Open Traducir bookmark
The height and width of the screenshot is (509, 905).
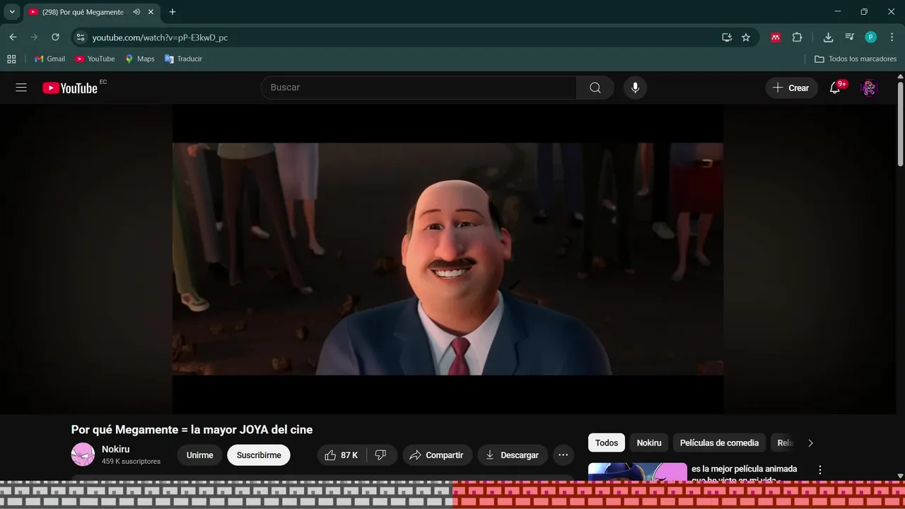[183, 59]
